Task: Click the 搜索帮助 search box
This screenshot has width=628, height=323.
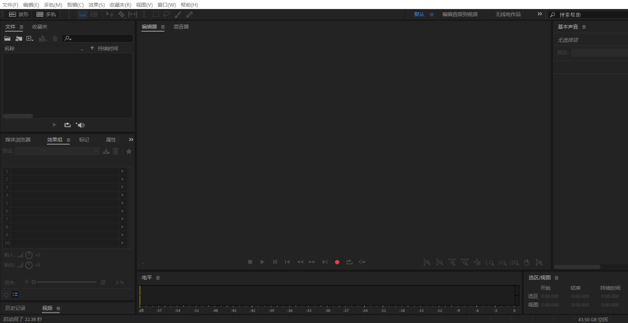Action: click(588, 14)
